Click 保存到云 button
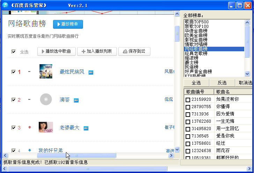The width and height of the screenshot is (254, 173). pyautogui.click(x=134, y=51)
